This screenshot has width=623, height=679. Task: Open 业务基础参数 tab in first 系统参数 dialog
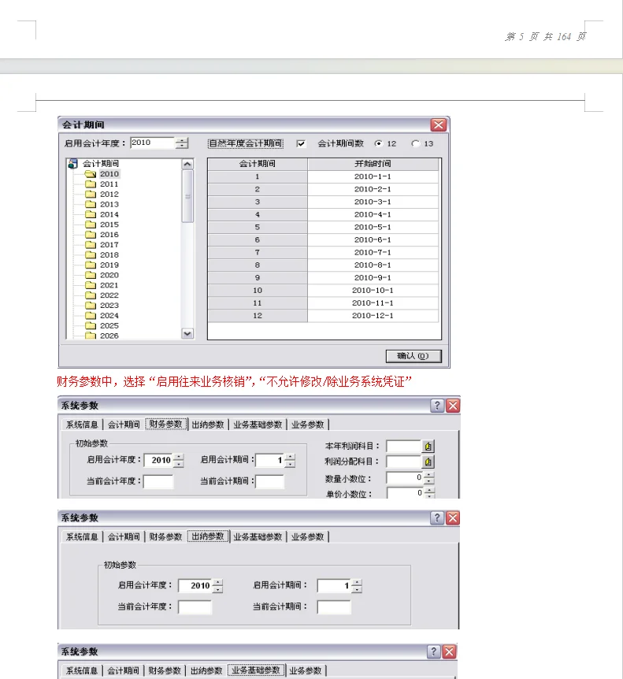point(258,425)
